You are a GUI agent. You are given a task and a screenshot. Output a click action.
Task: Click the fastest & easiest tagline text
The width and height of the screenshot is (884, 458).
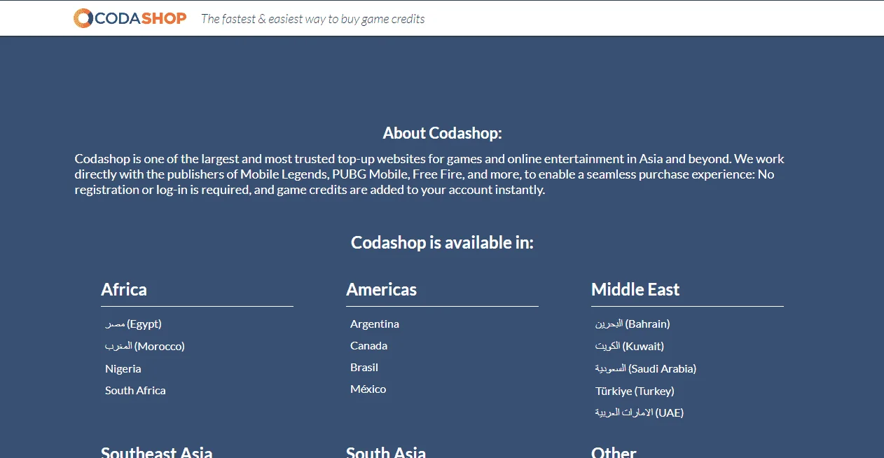click(313, 19)
